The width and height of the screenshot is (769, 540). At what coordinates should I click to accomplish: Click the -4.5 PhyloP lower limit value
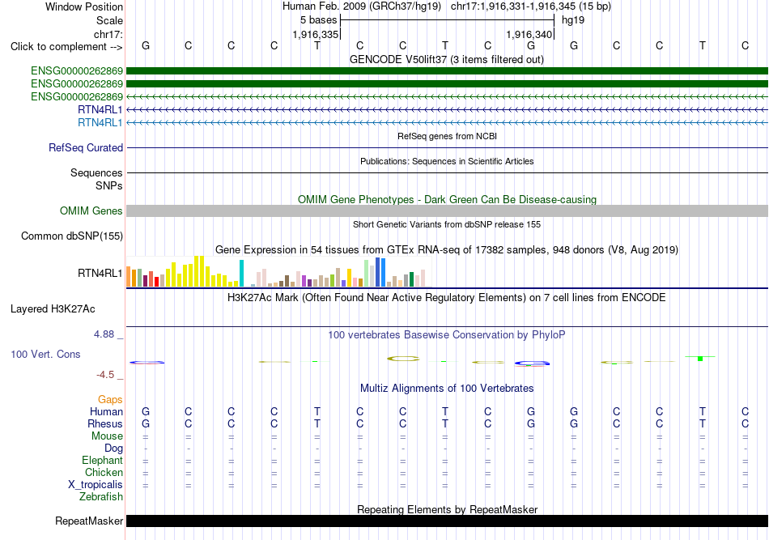click(105, 375)
